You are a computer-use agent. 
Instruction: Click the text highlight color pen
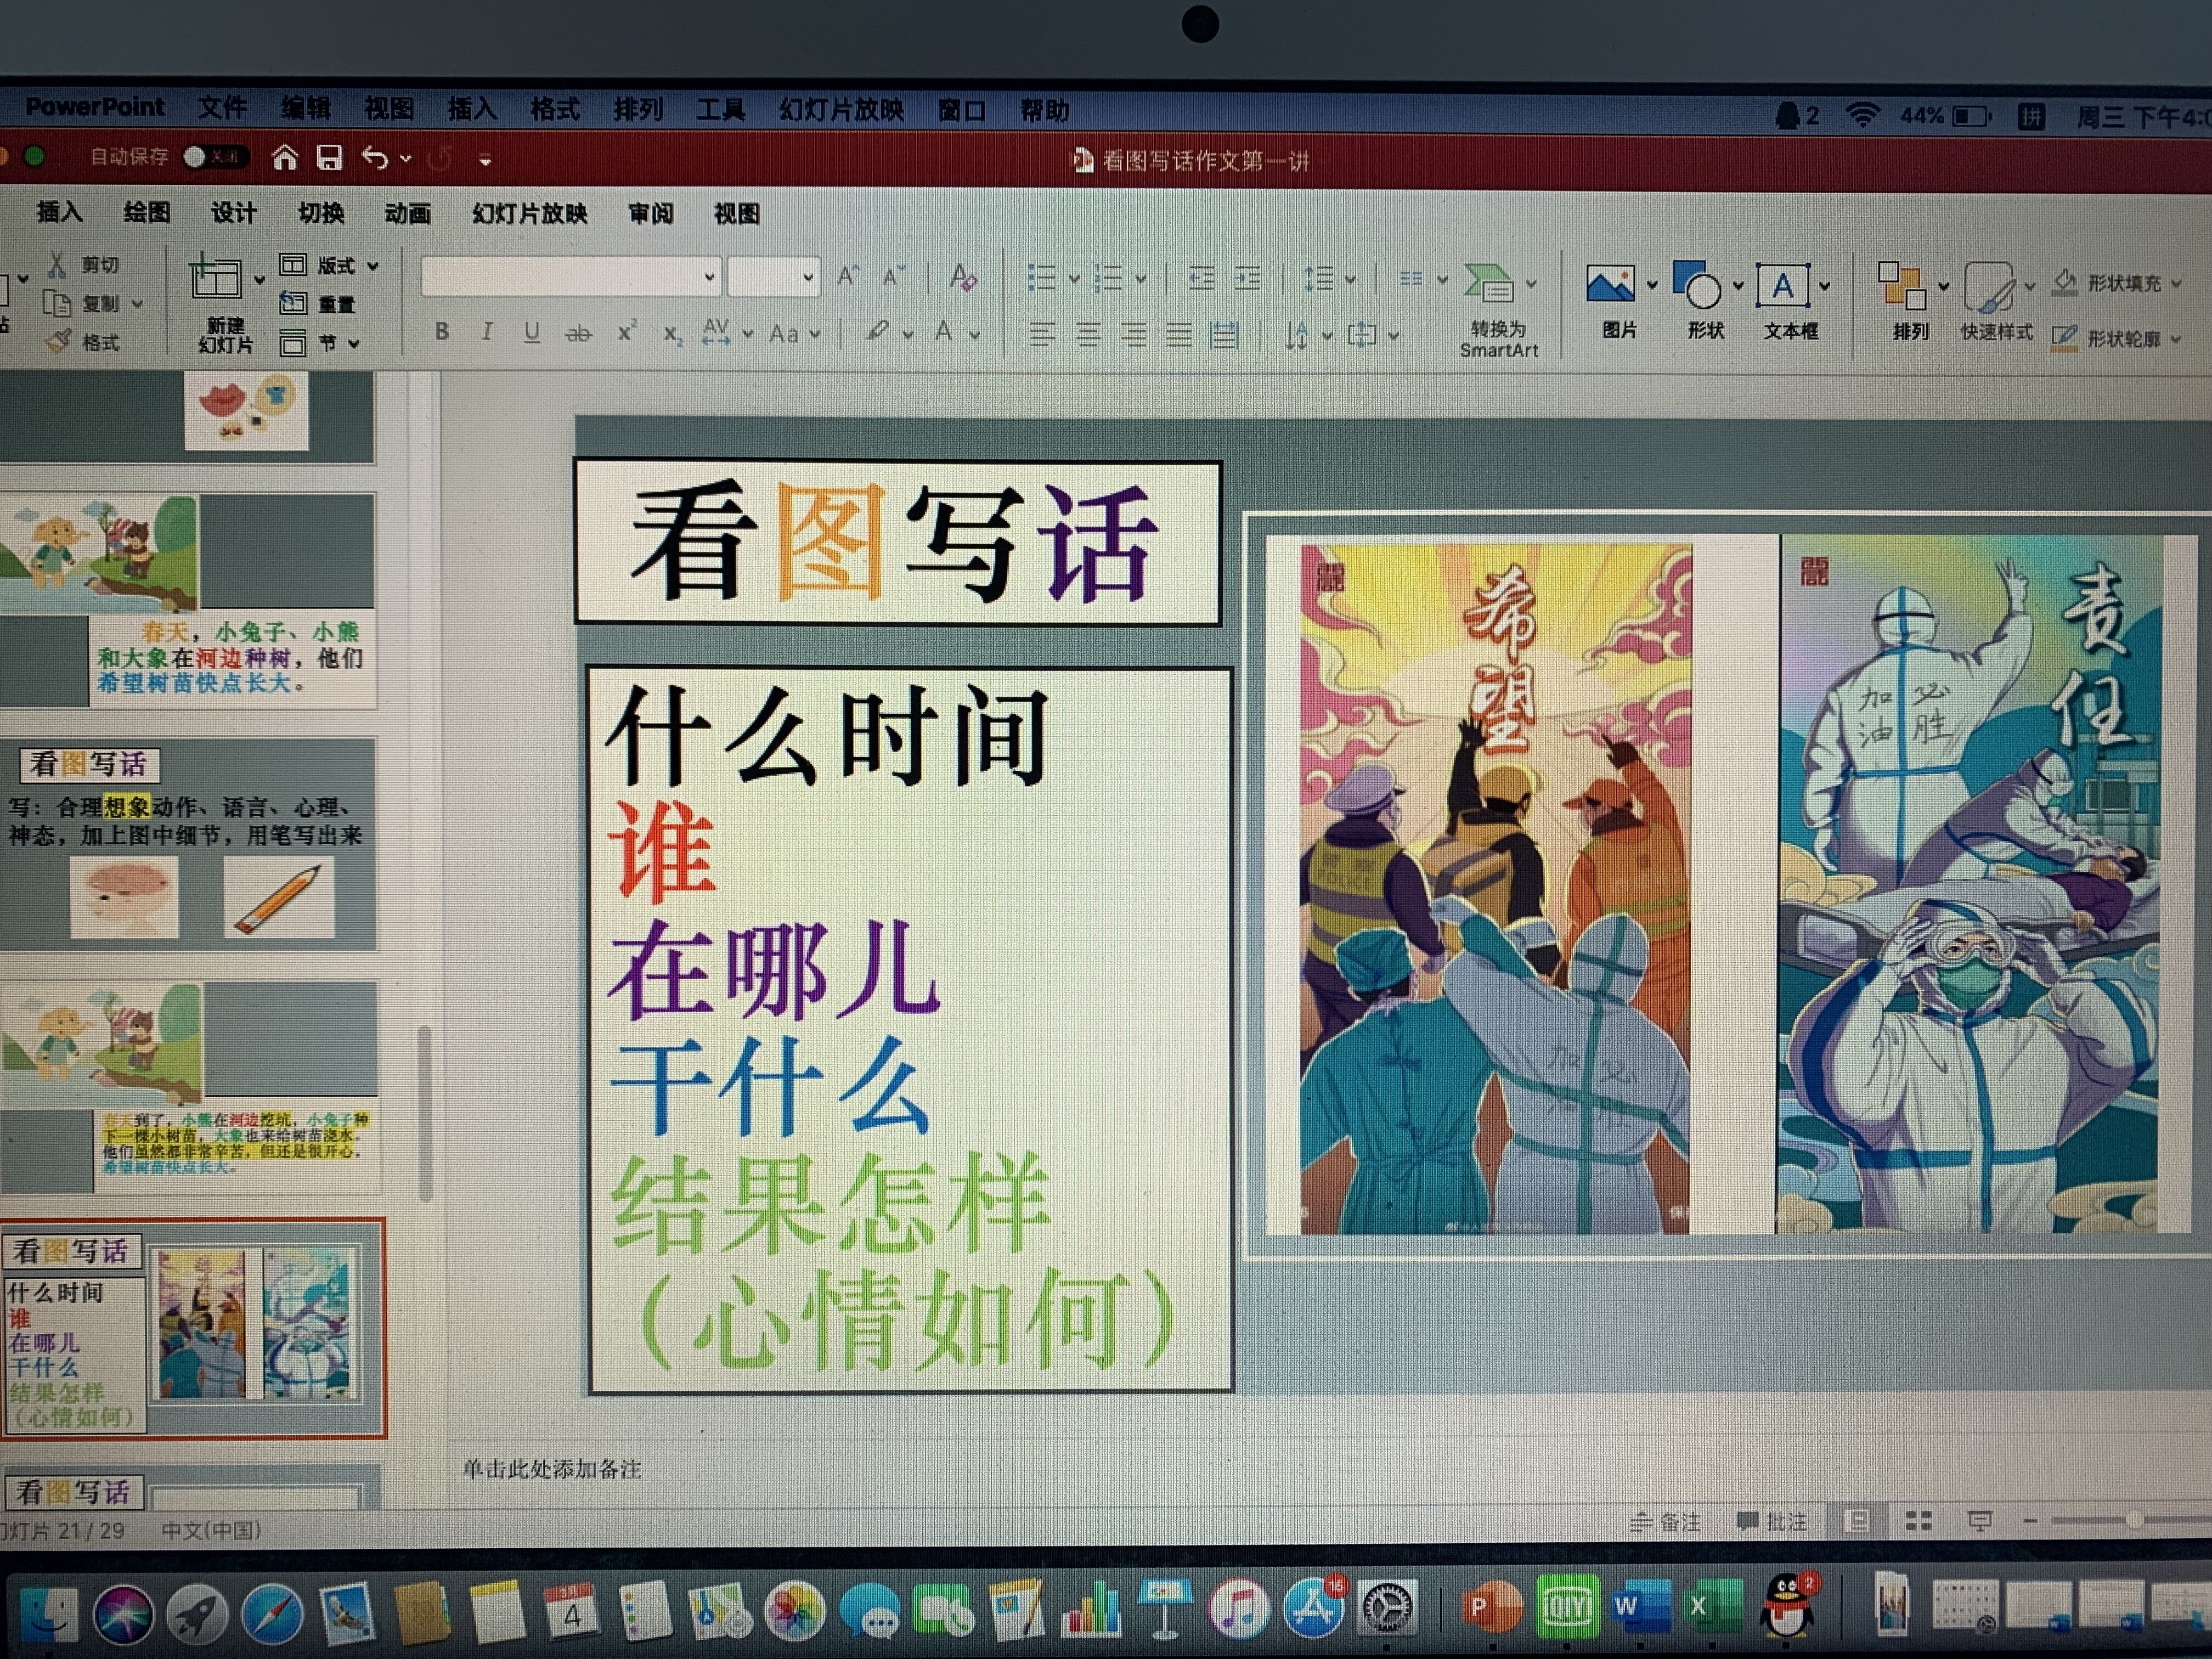pyautogui.click(x=877, y=332)
